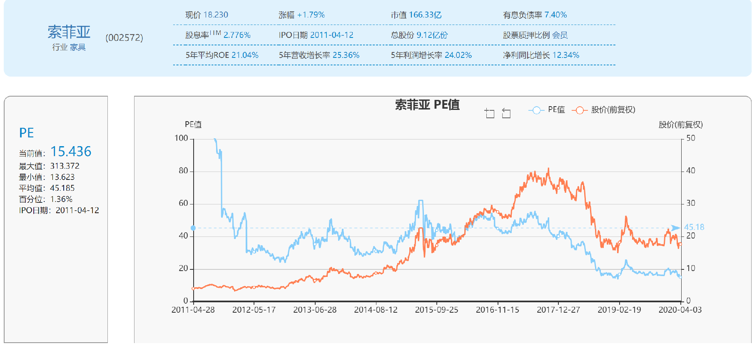Click the 当前值 15.436 figure

tap(71, 152)
